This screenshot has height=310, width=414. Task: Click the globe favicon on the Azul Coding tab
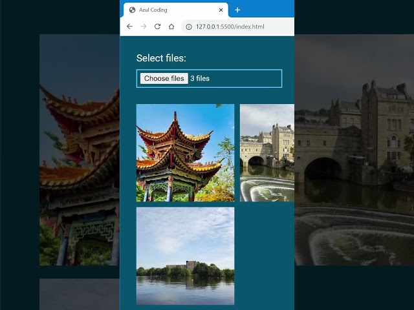pos(132,10)
